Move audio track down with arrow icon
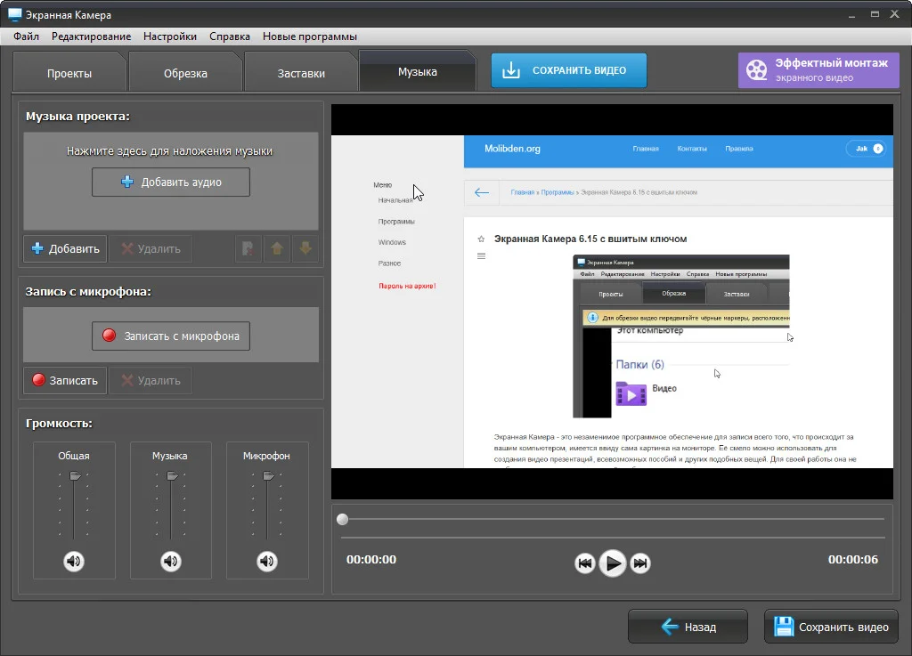This screenshot has width=912, height=656. click(x=305, y=249)
